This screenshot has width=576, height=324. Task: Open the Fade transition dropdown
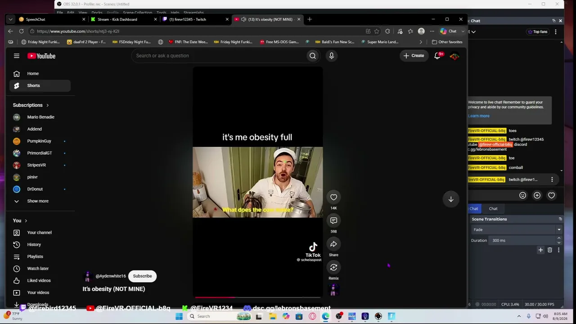(x=517, y=229)
